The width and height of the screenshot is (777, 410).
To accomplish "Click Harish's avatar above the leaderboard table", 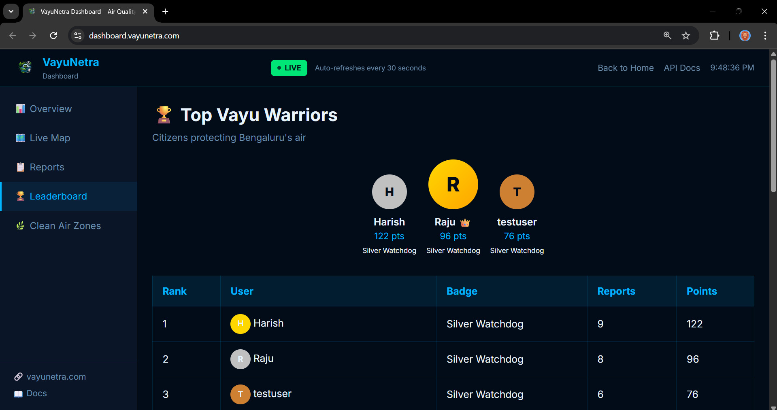I will pos(389,191).
